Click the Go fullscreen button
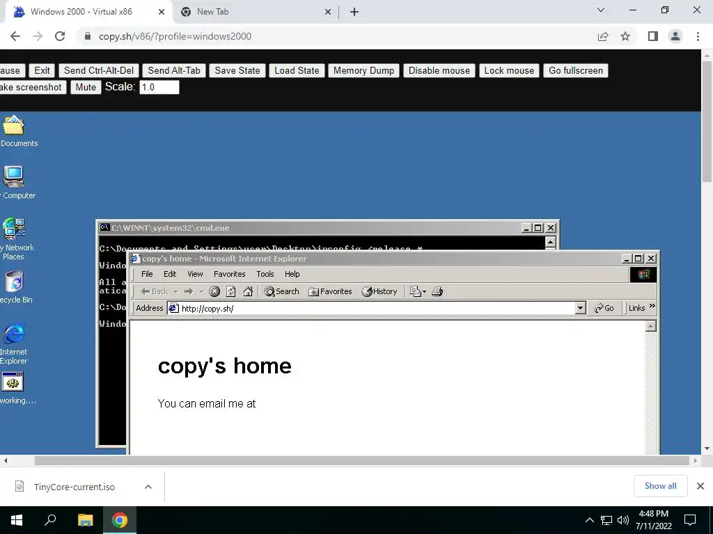The width and height of the screenshot is (713, 534). tap(576, 70)
